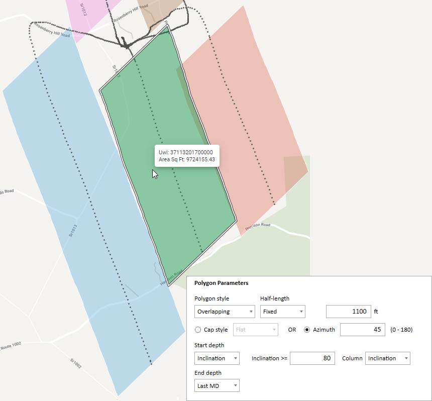Select the Azimuth radio button
Viewport: 432px width, 401px height.
pos(307,330)
